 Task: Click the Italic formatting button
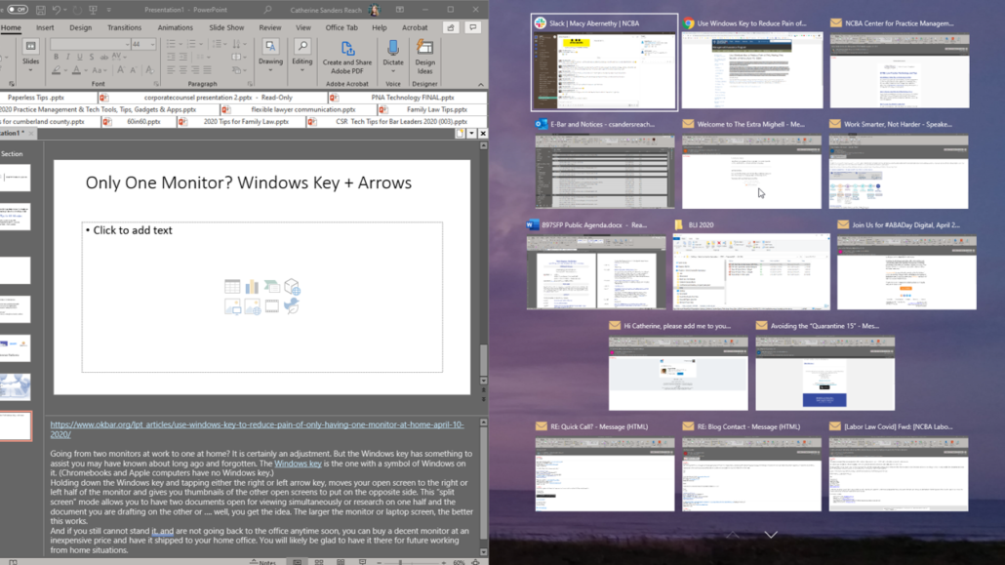(x=68, y=58)
